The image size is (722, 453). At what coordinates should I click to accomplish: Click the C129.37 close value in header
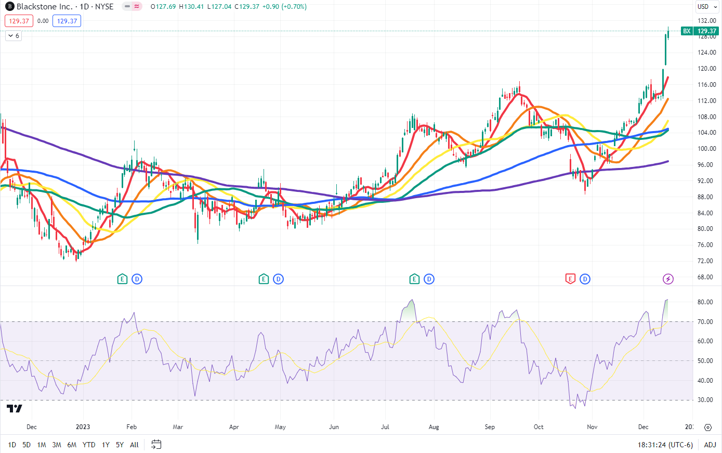(247, 7)
